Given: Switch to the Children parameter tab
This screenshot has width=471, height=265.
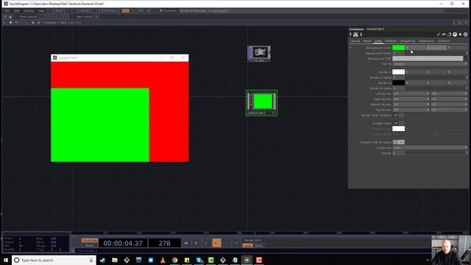Looking at the screenshot, I should pyautogui.click(x=391, y=41).
